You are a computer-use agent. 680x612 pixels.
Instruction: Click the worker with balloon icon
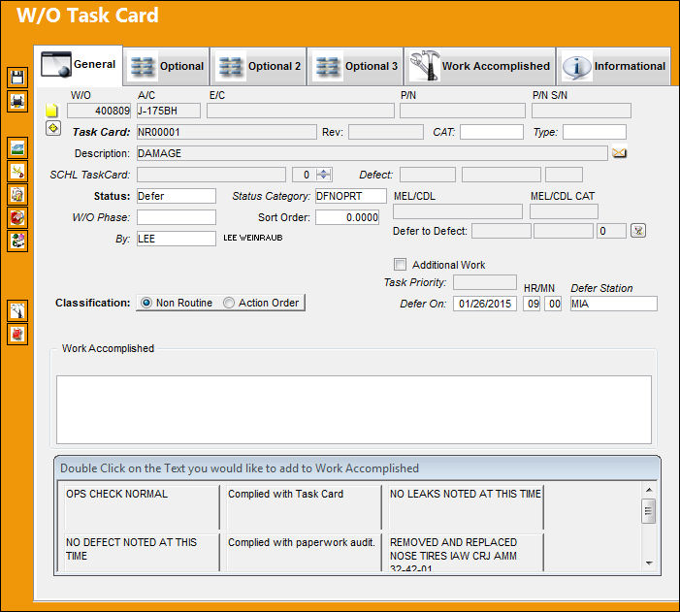coord(17,242)
